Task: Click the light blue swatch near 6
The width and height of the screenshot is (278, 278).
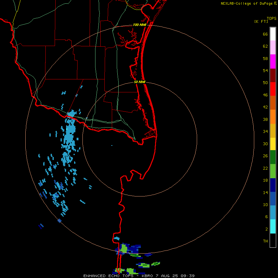Action: pos(273,213)
